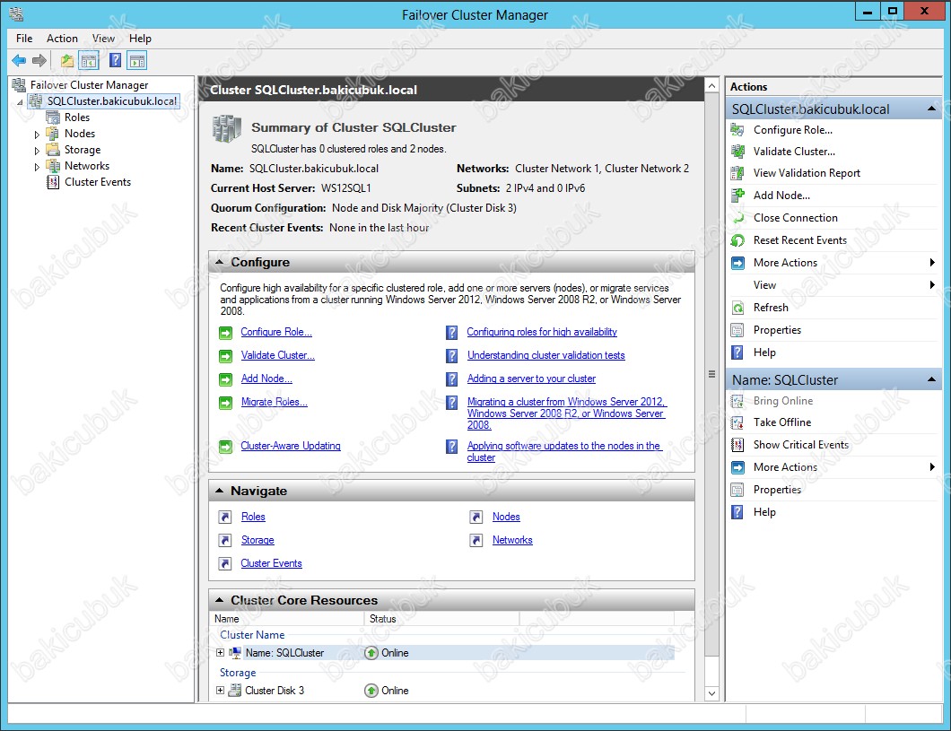This screenshot has width=951, height=731.
Task: Open Configuring roles for high availability help link
Action: [542, 332]
